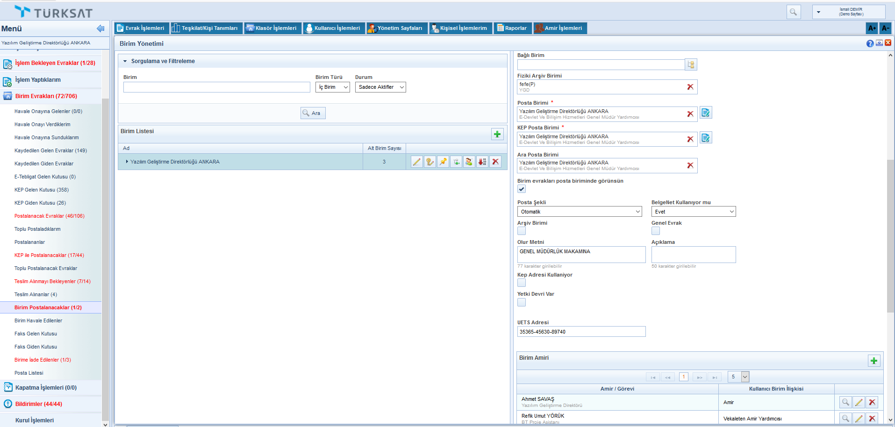Click the red arrow binary icon in the unit row
The image size is (895, 427).
click(x=482, y=162)
